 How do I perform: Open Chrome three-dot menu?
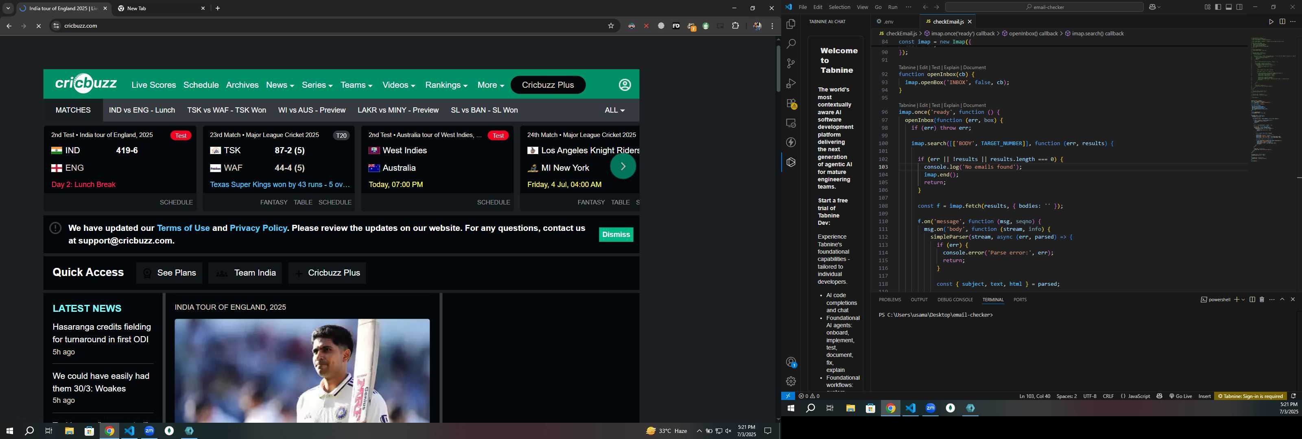pos(772,26)
